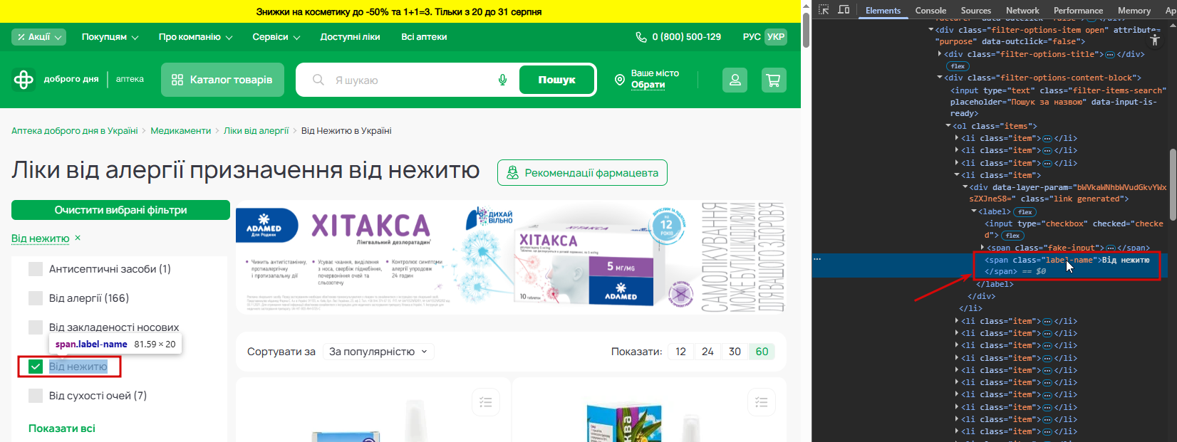1177x442 pixels.
Task: Check the 'Від сухості очей (7)' filter
Action: (36, 396)
